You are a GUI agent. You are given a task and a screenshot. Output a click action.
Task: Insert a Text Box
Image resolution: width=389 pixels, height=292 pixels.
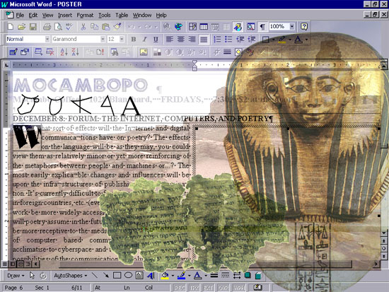(139, 276)
